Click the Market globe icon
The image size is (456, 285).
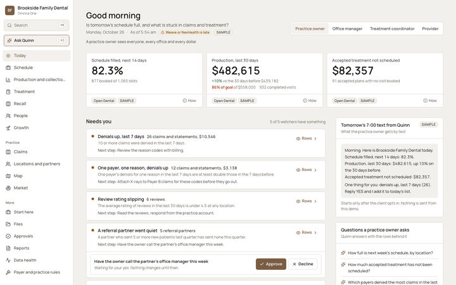click(x=8, y=188)
